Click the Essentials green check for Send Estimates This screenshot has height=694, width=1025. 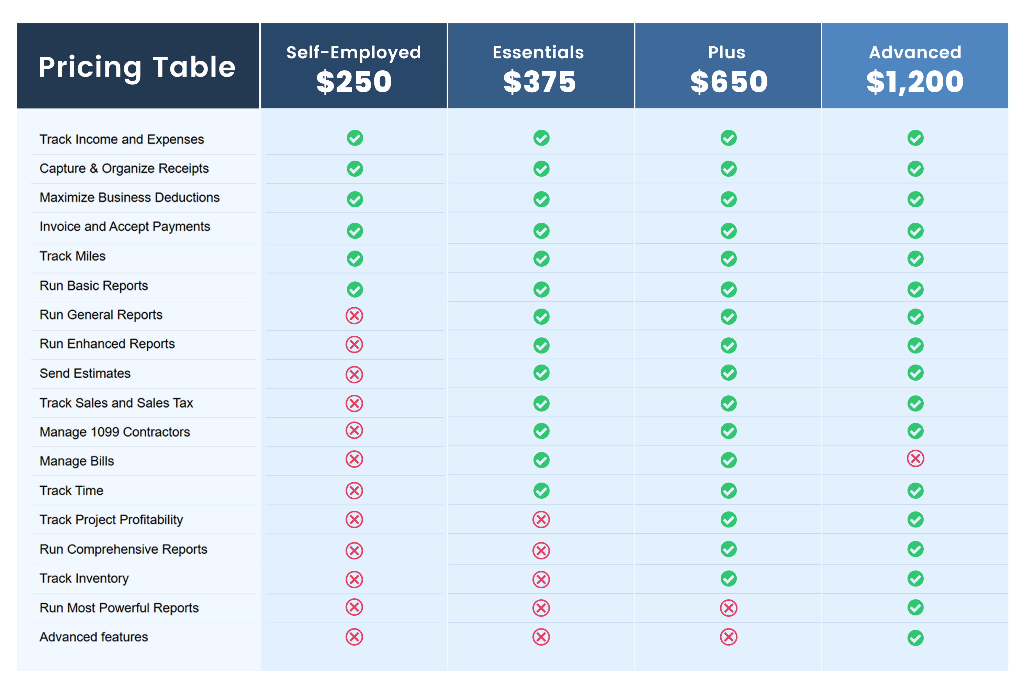(x=541, y=373)
